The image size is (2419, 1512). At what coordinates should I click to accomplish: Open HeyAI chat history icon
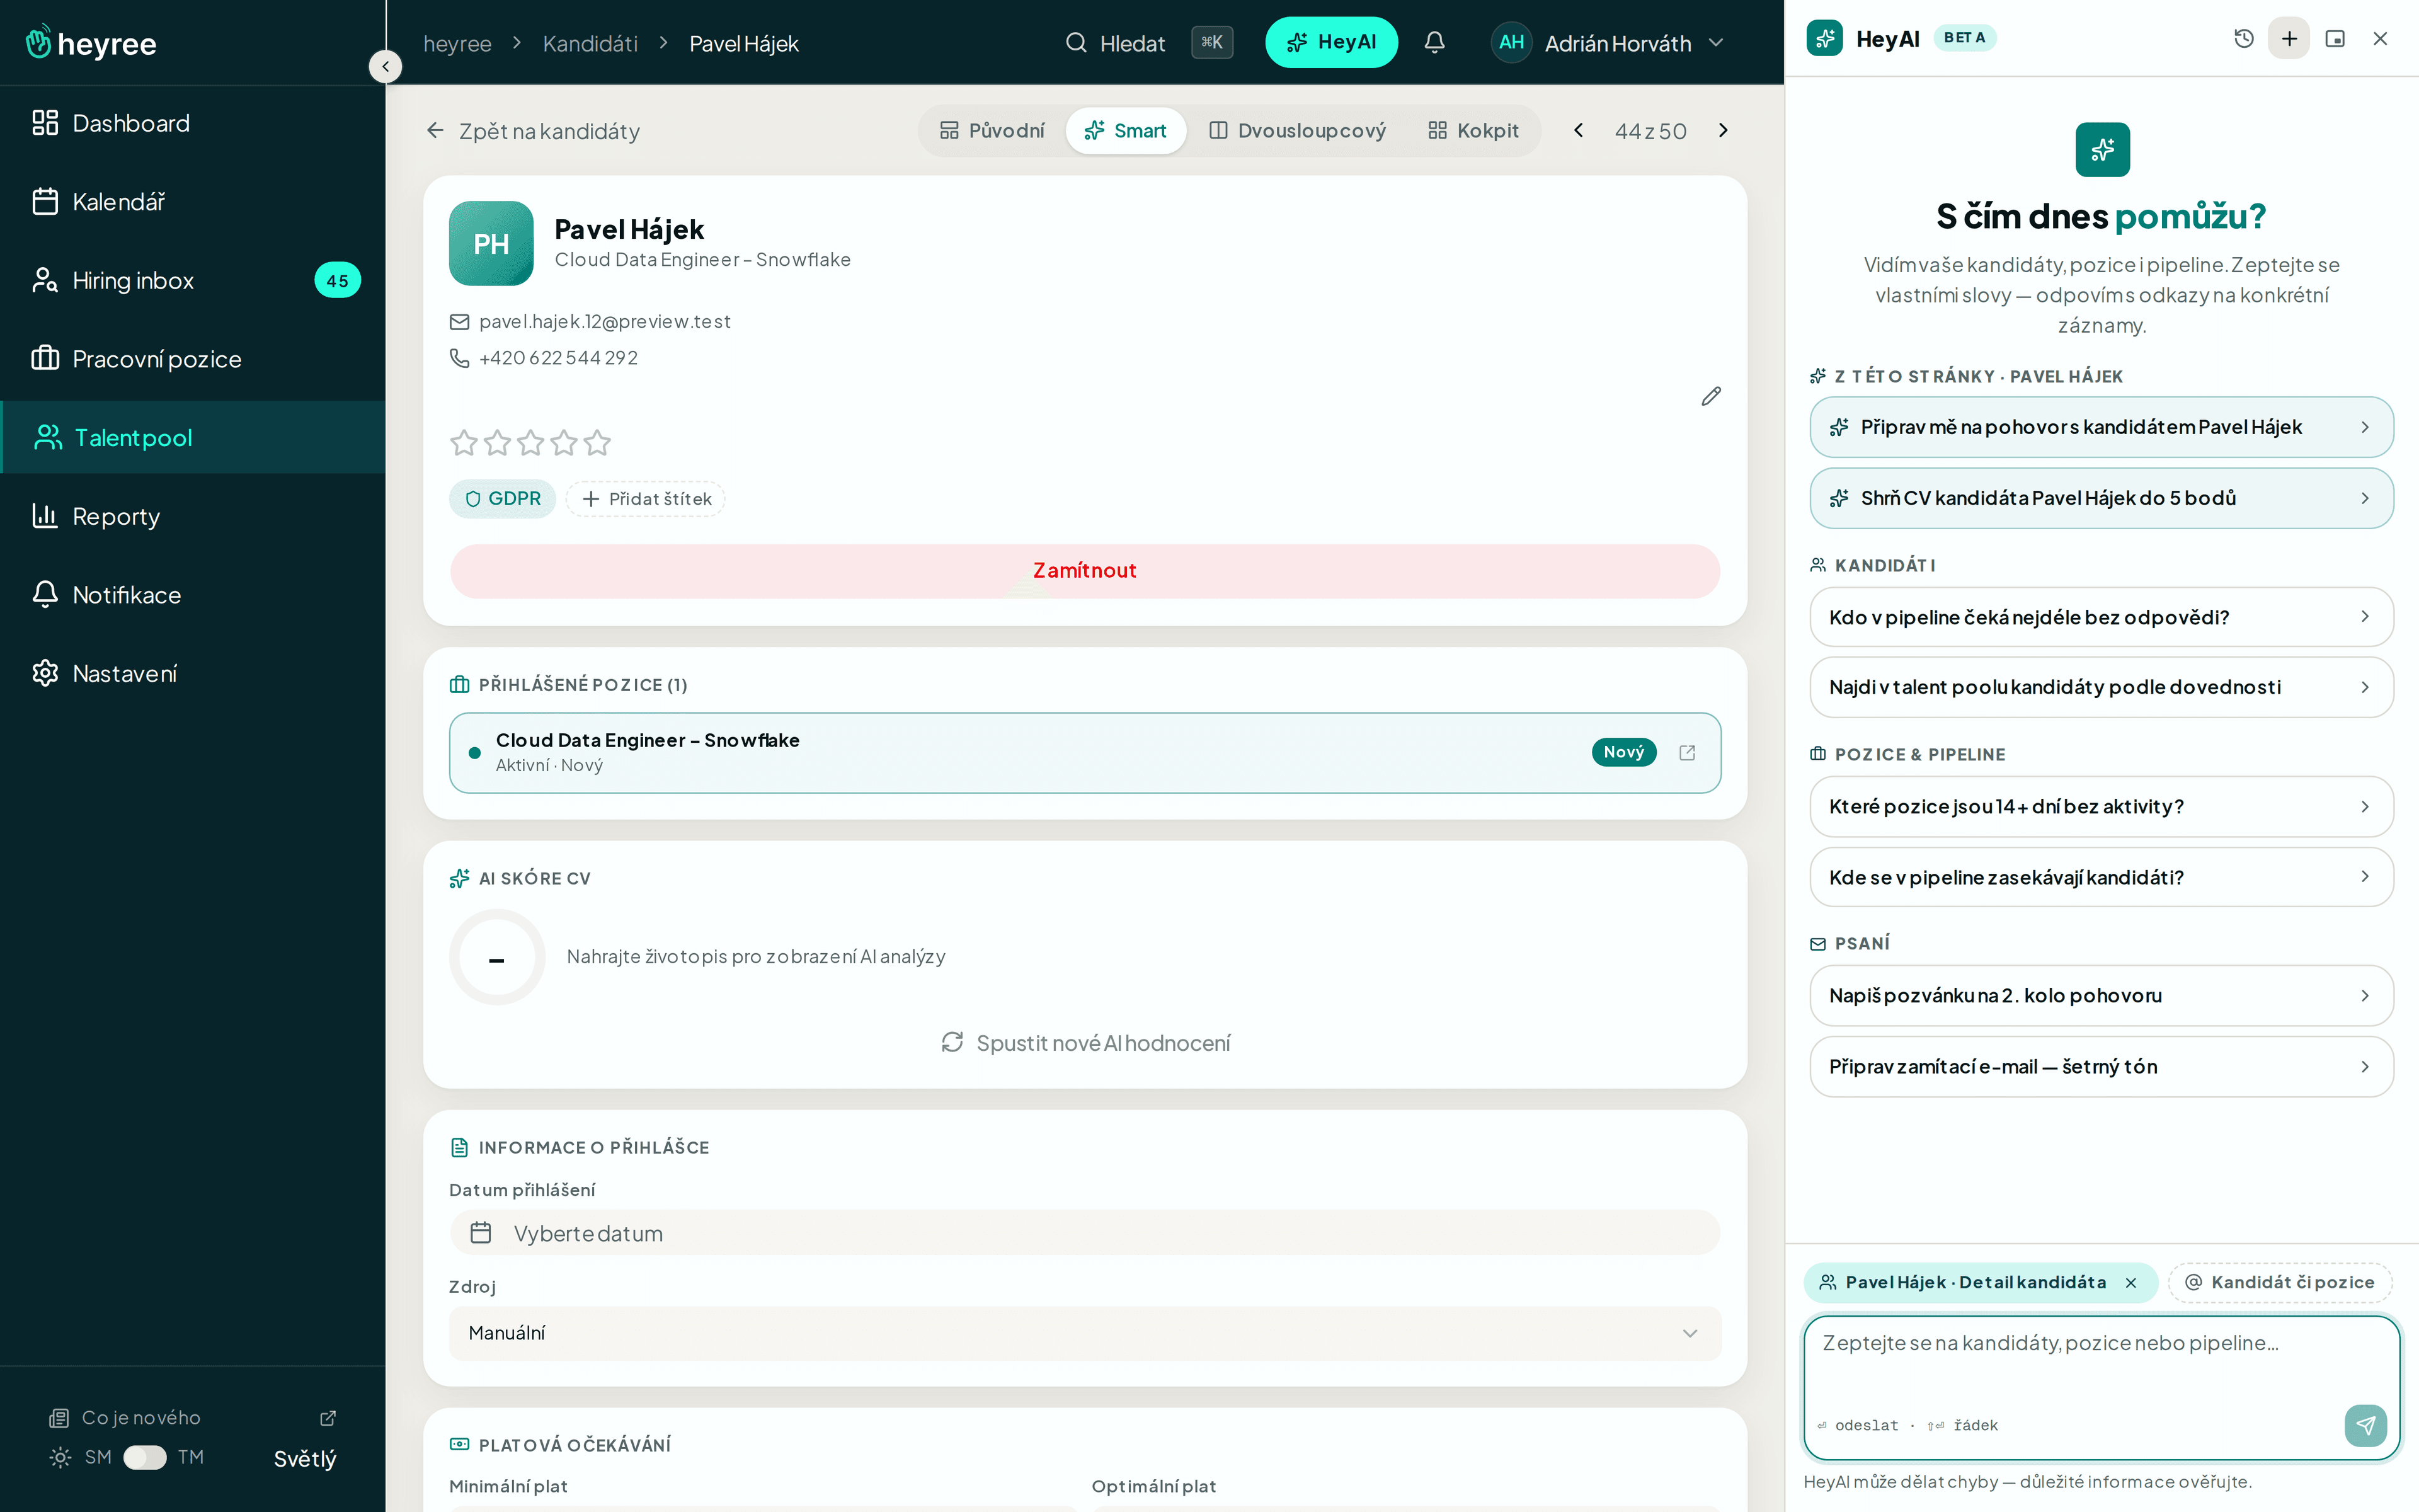[x=2243, y=39]
